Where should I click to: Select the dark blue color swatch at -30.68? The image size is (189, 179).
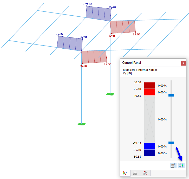[x=149, y=153]
